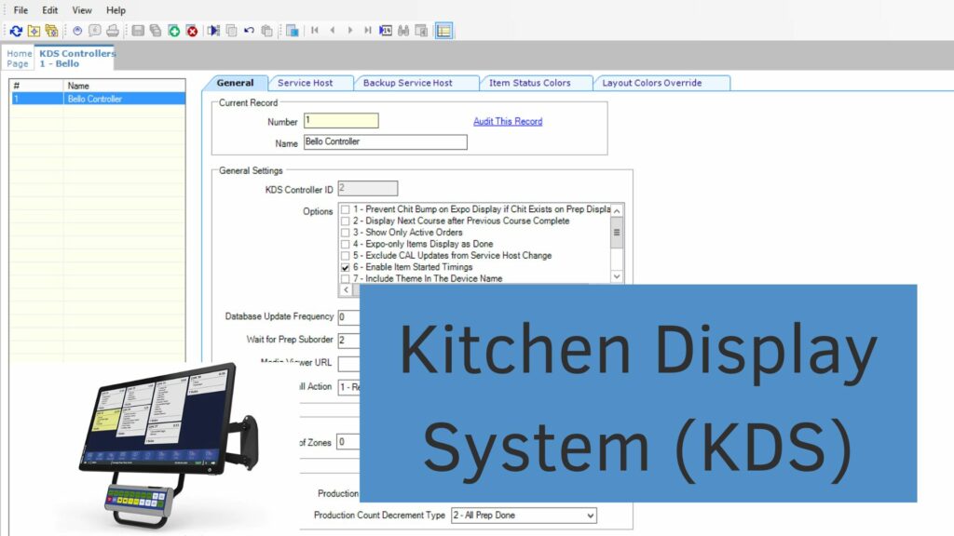
Task: Click the stacked disks save-all icon
Action: [x=156, y=31]
